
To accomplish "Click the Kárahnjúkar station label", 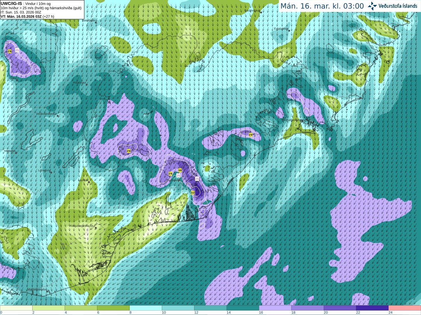I will (252, 11).
